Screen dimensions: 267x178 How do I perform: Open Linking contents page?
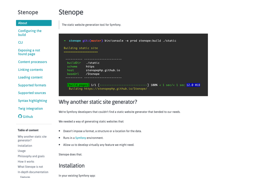[30, 70]
